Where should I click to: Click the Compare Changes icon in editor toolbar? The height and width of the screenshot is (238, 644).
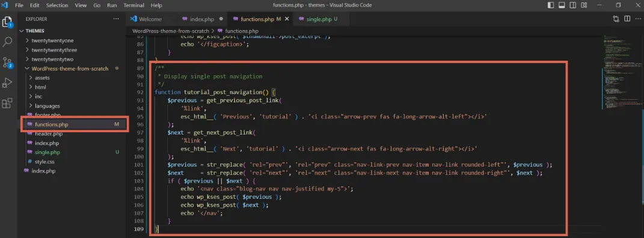[616, 19]
